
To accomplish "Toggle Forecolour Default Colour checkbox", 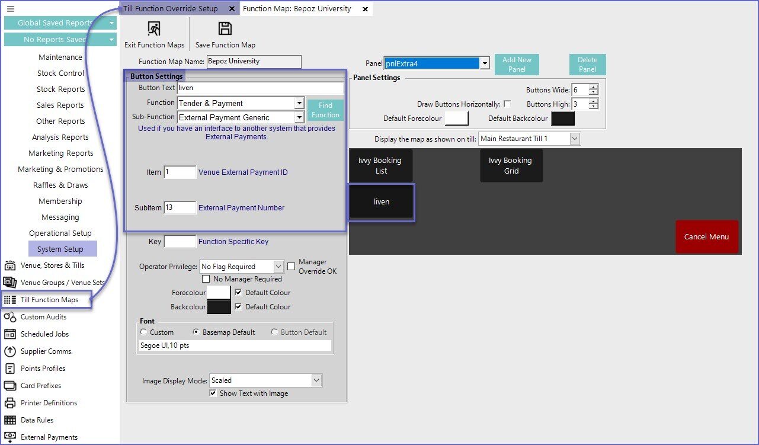I will [x=239, y=293].
